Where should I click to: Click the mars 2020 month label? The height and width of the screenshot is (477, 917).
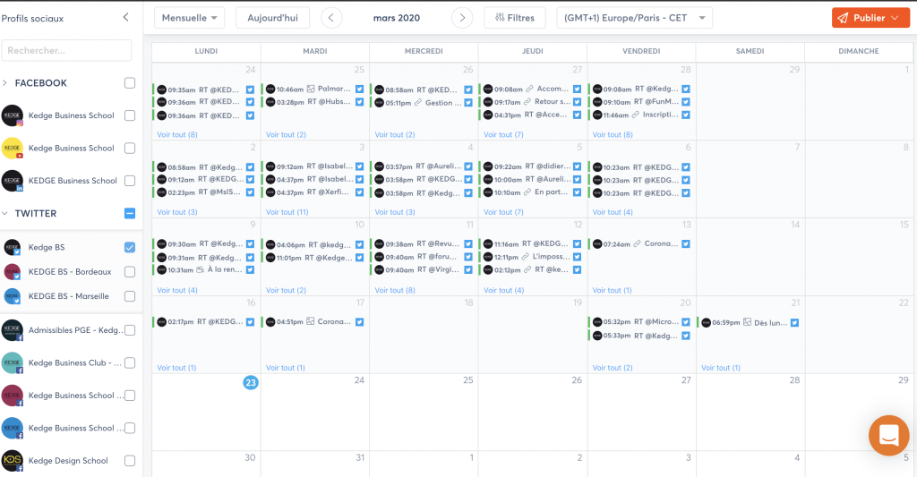[397, 18]
